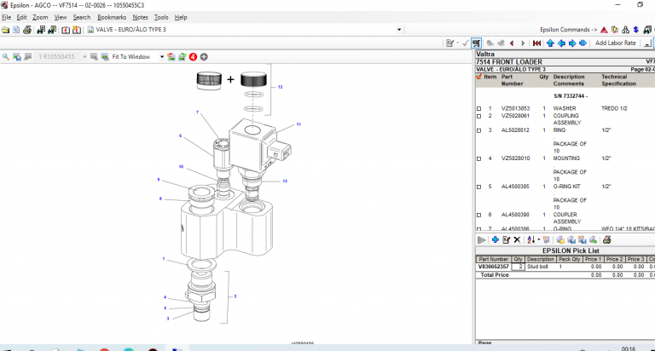
Task: Click the shopping cart pick list icon
Action: point(477,43)
